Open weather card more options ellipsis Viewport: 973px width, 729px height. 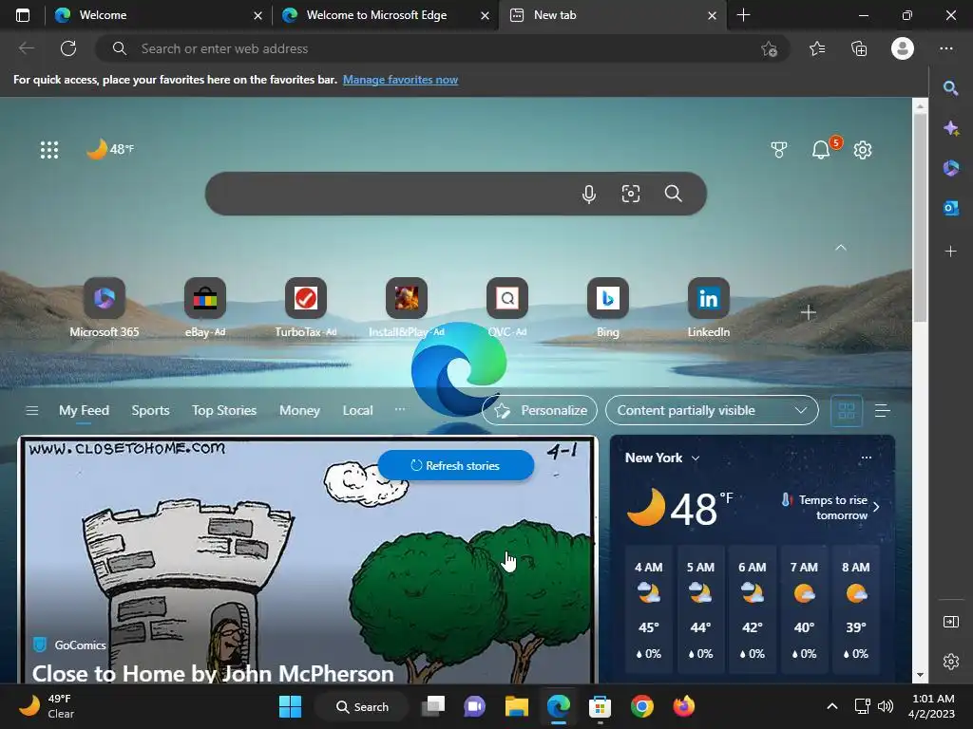[x=867, y=458]
